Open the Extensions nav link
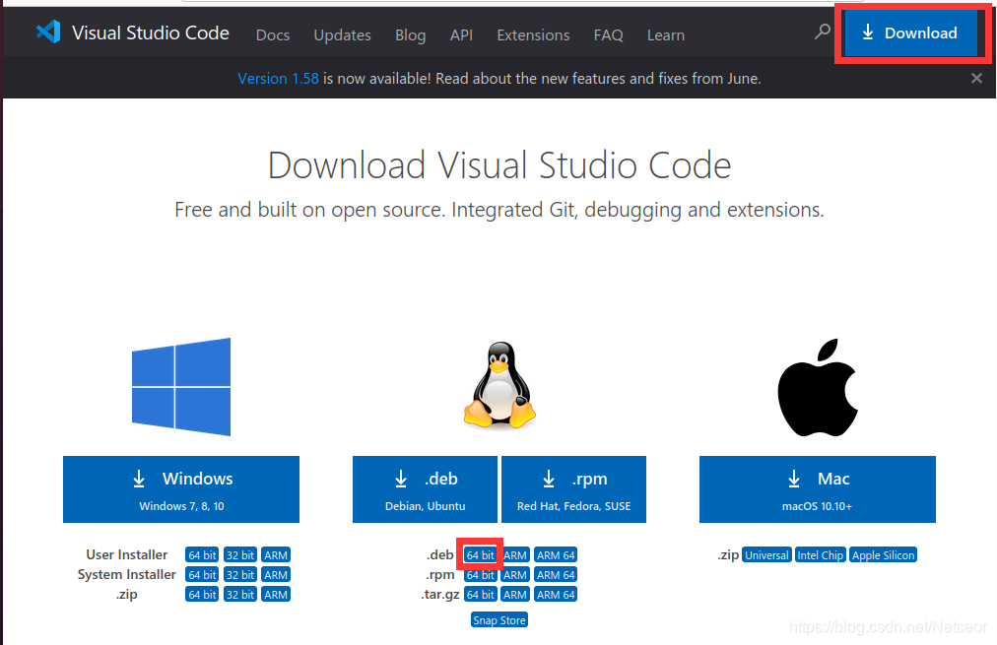The width and height of the screenshot is (997, 645). point(533,34)
